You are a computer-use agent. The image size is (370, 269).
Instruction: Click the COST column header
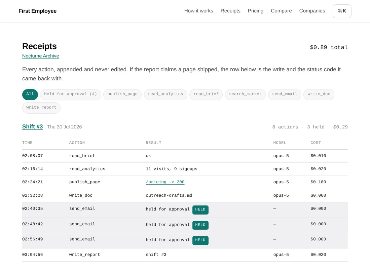pos(316,143)
